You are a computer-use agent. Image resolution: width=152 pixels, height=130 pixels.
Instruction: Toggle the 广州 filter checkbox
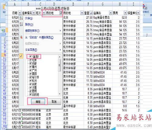point(30,70)
